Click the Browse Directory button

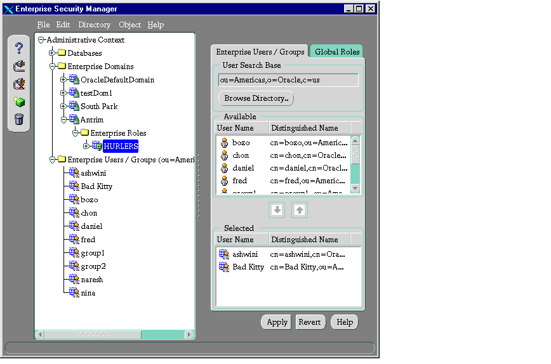[x=256, y=99]
